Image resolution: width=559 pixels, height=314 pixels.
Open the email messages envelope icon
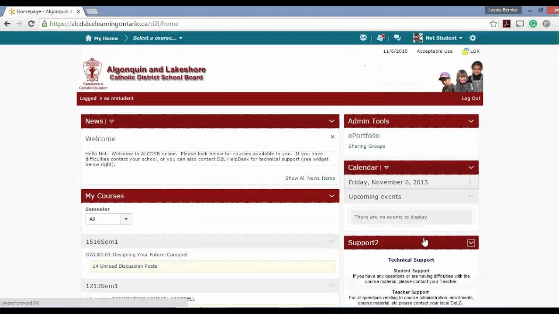[x=363, y=38]
